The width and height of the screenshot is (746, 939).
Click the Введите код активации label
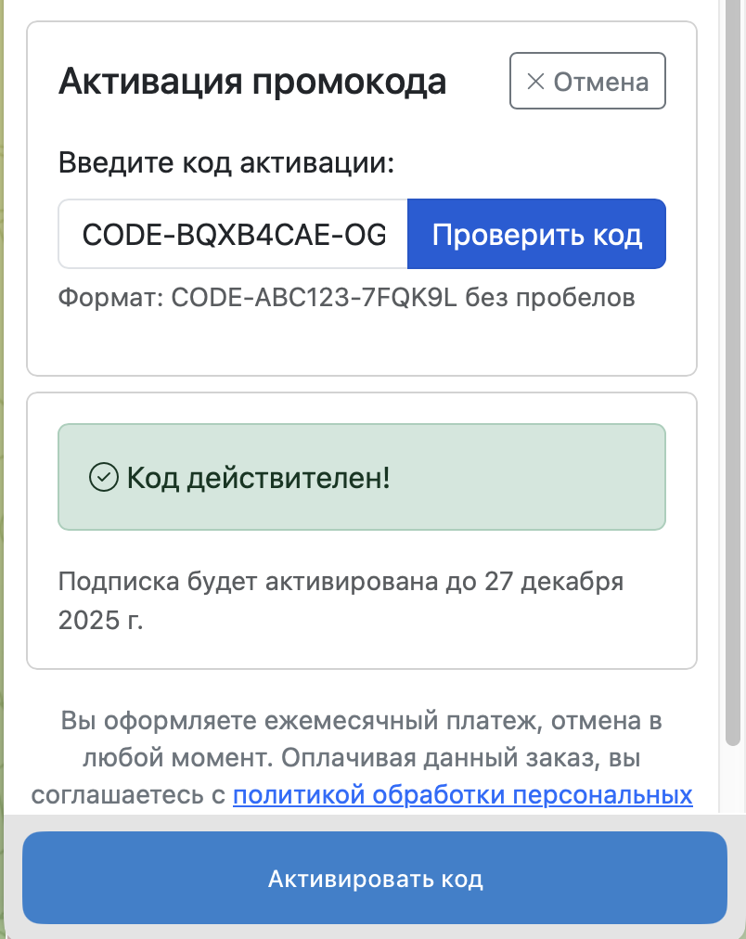[x=226, y=164]
